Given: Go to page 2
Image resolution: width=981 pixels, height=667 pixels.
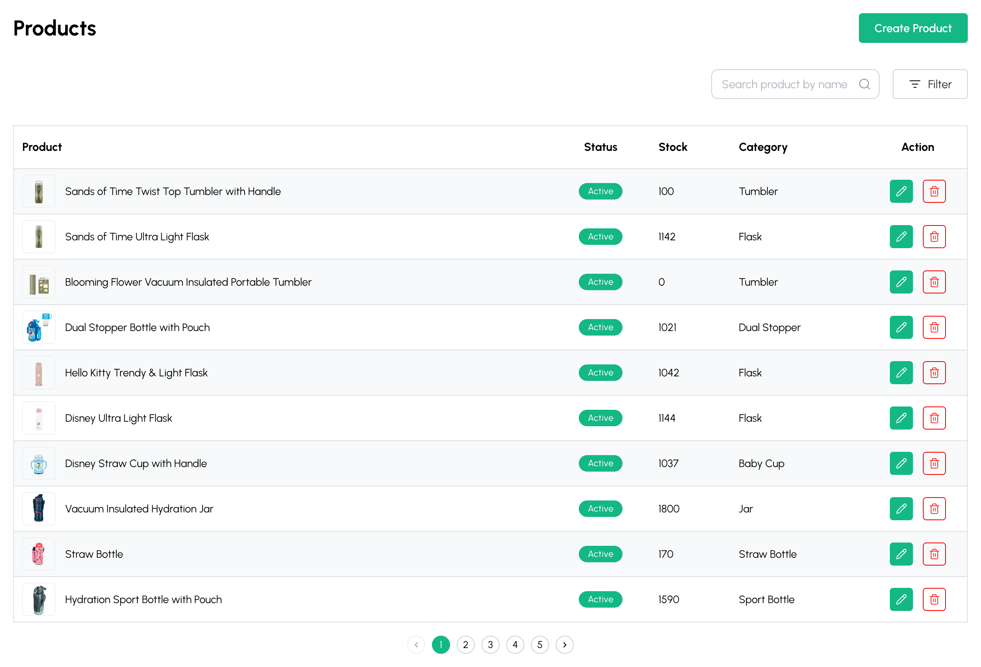Looking at the screenshot, I should (x=465, y=644).
